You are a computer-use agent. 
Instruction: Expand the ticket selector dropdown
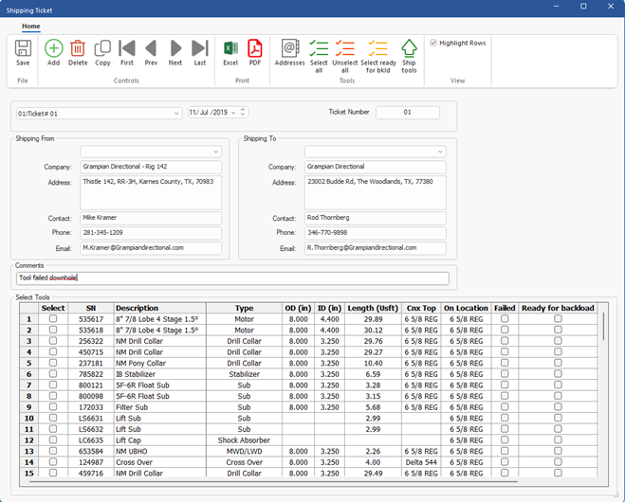click(176, 114)
